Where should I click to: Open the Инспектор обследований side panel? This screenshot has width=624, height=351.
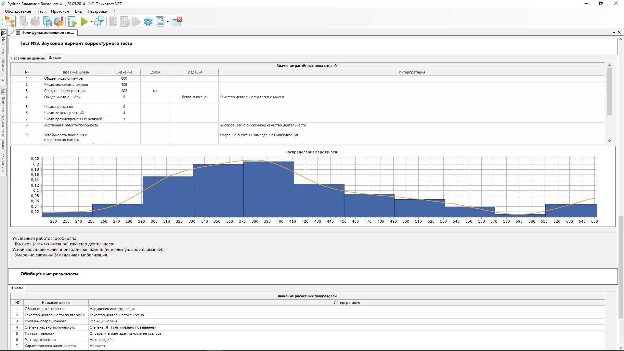click(x=3, y=57)
